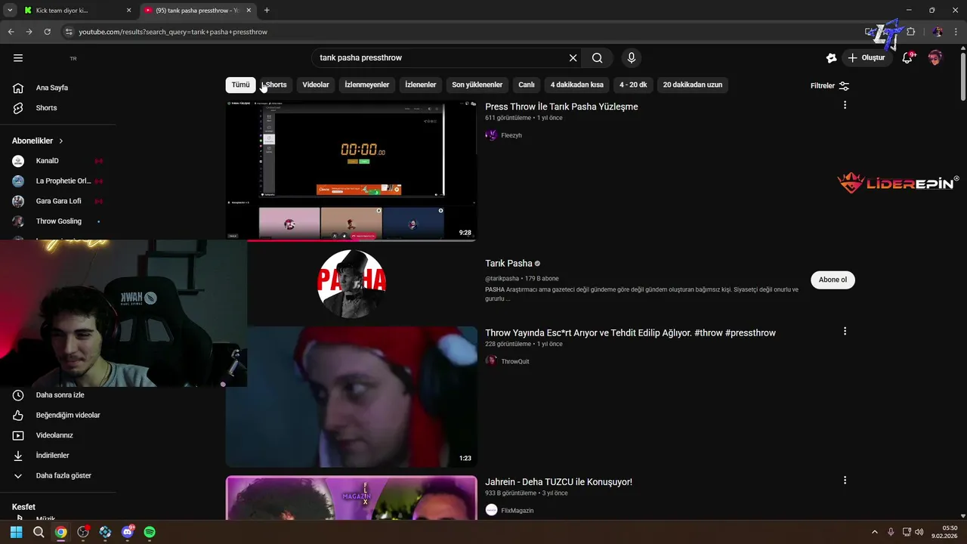Go back in browser history
Image resolution: width=967 pixels, height=544 pixels.
pyautogui.click(x=11, y=32)
